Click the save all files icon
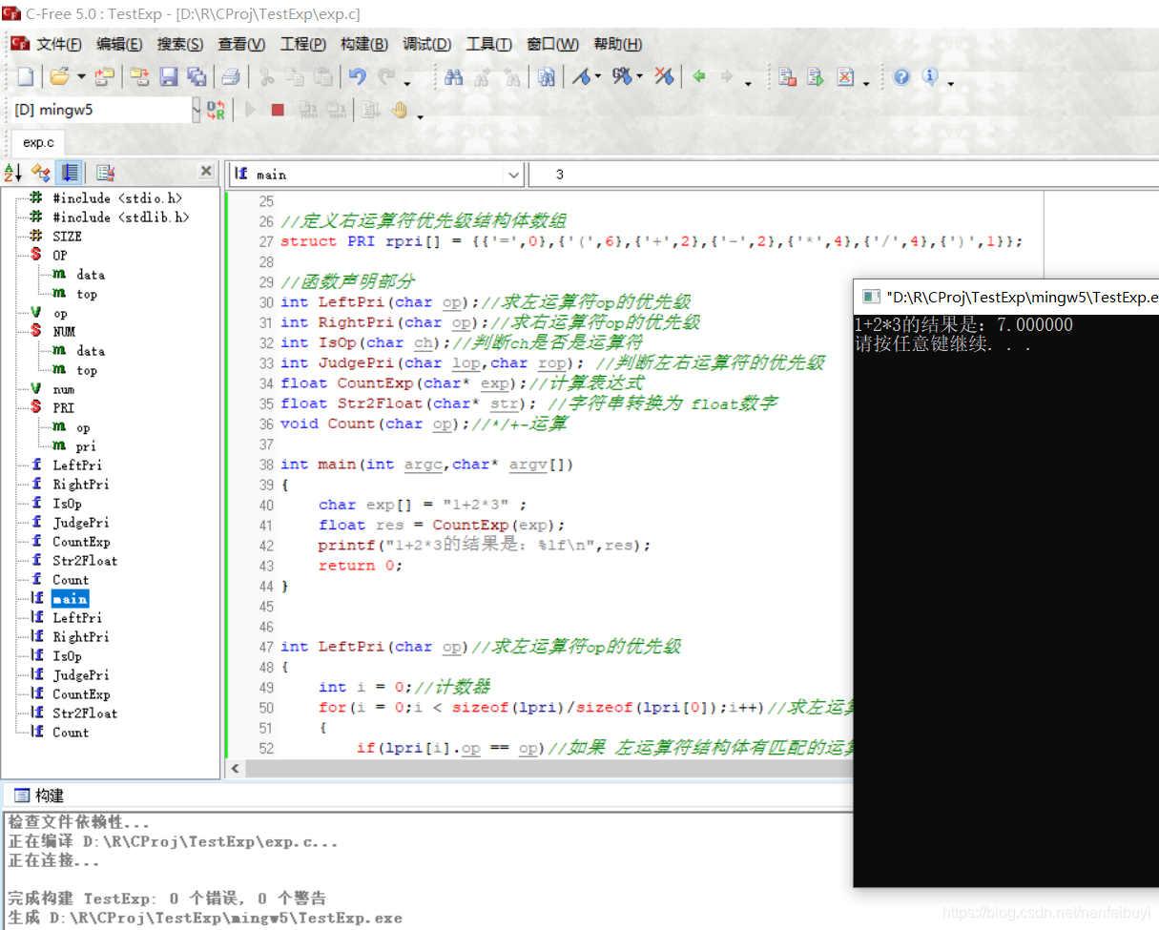The height and width of the screenshot is (930, 1159). click(x=197, y=77)
